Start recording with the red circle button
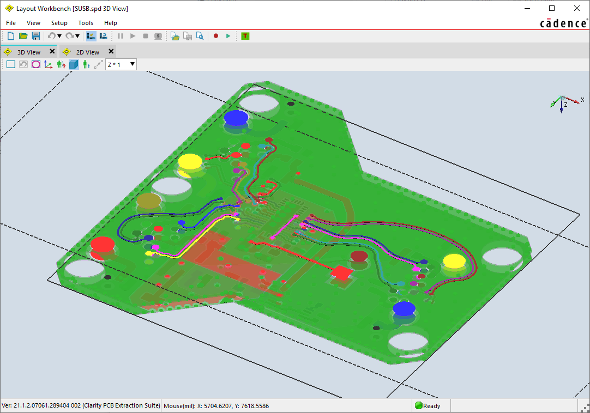Viewport: 590px width, 413px height. (216, 36)
